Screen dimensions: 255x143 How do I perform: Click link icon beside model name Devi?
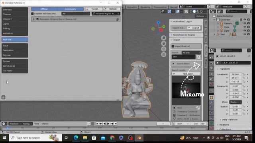(x=198, y=108)
